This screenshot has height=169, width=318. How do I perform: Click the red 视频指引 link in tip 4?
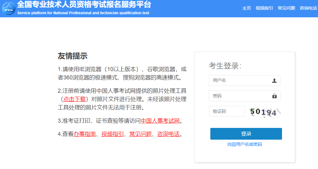(112, 134)
